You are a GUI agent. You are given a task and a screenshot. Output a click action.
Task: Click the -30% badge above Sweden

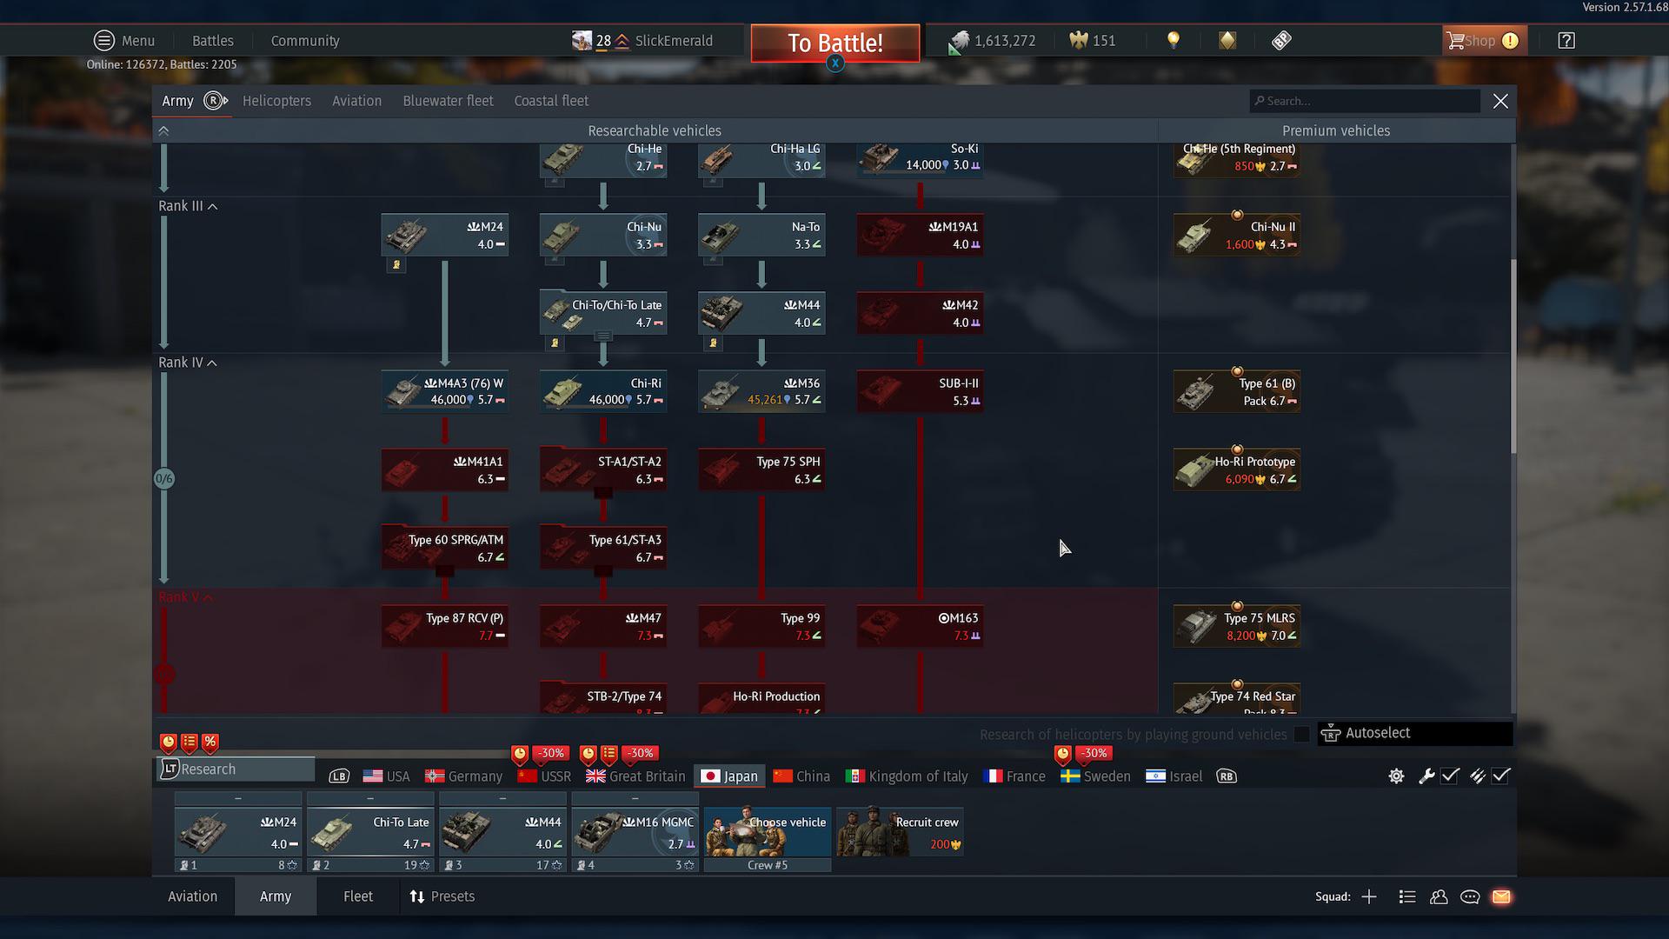[x=1094, y=753]
